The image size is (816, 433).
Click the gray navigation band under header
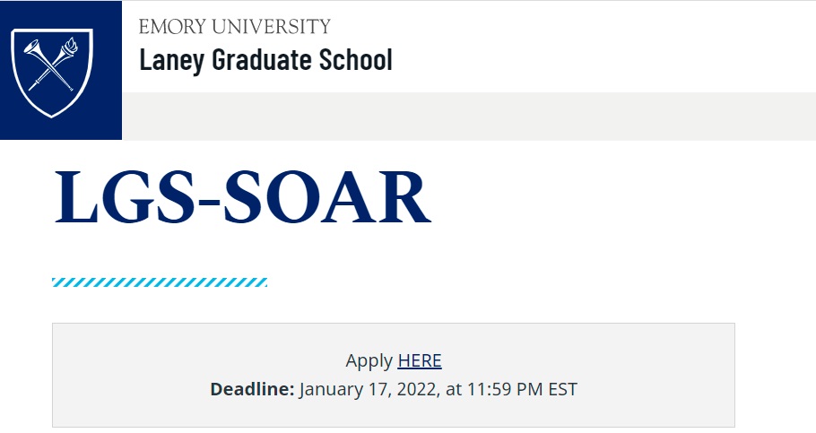pyautogui.click(x=468, y=116)
